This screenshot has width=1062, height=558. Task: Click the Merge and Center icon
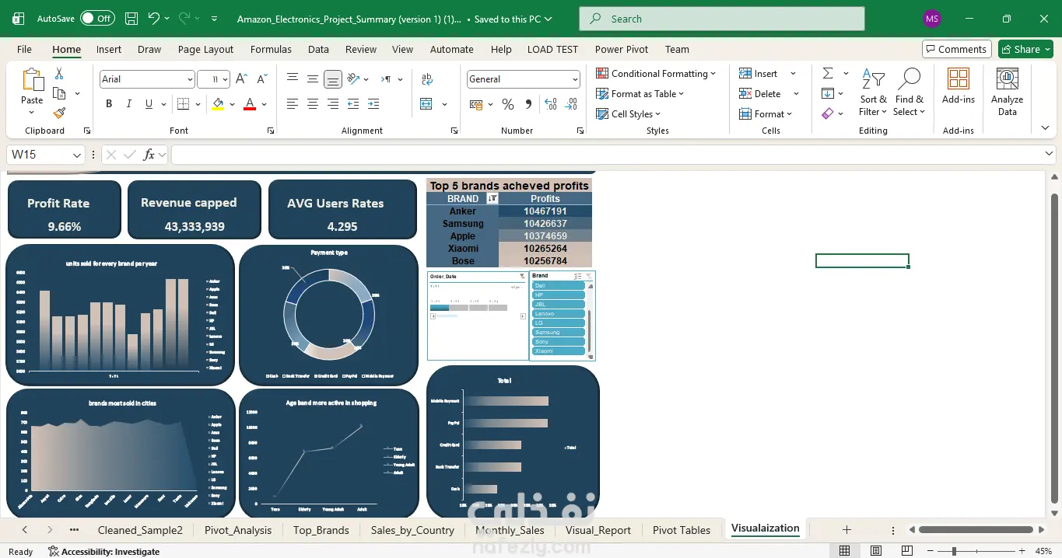(x=426, y=104)
